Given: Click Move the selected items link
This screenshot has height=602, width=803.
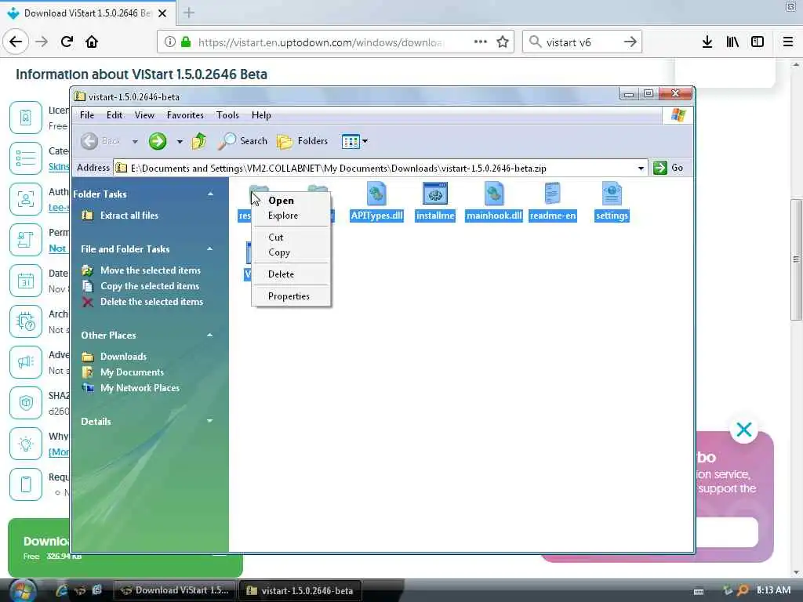Looking at the screenshot, I should point(151,270).
